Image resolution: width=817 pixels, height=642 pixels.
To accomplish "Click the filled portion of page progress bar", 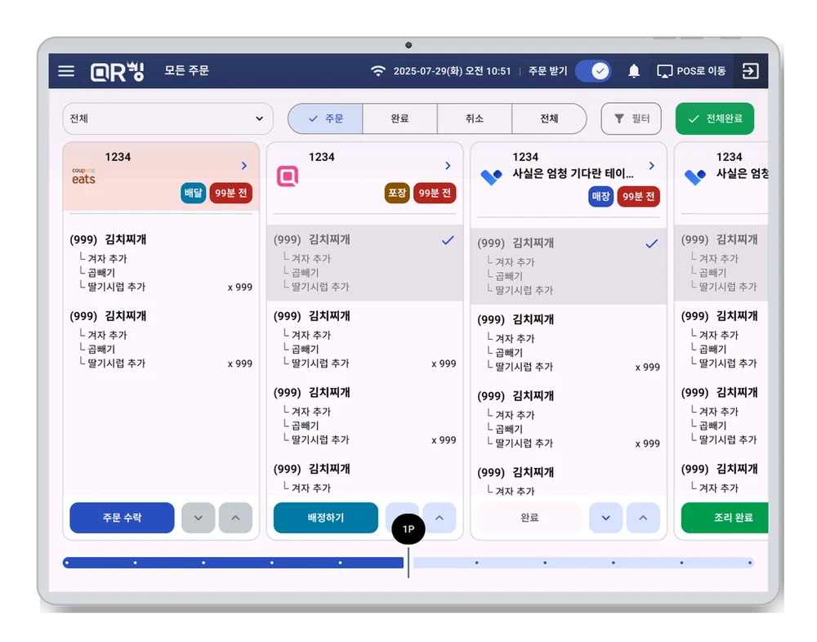I will point(233,563).
